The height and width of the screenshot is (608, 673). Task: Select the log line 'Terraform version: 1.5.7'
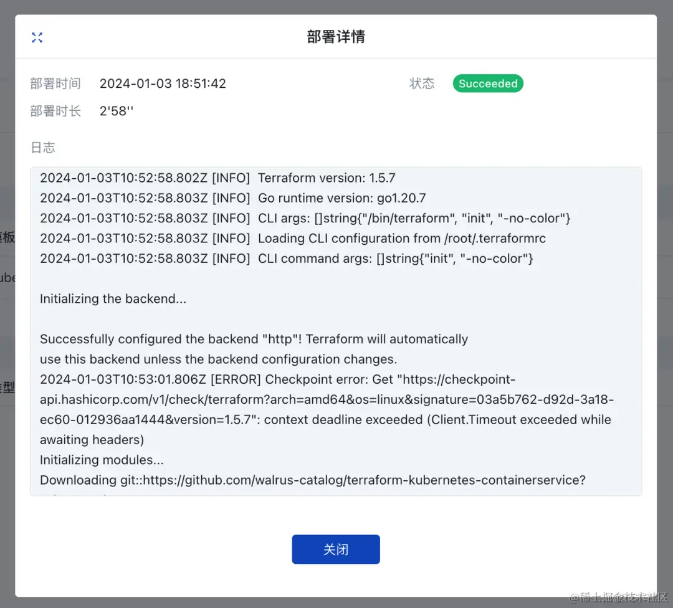[x=217, y=178]
